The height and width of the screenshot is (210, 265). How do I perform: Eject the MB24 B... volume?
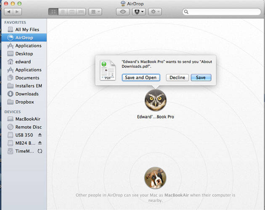click(x=40, y=143)
